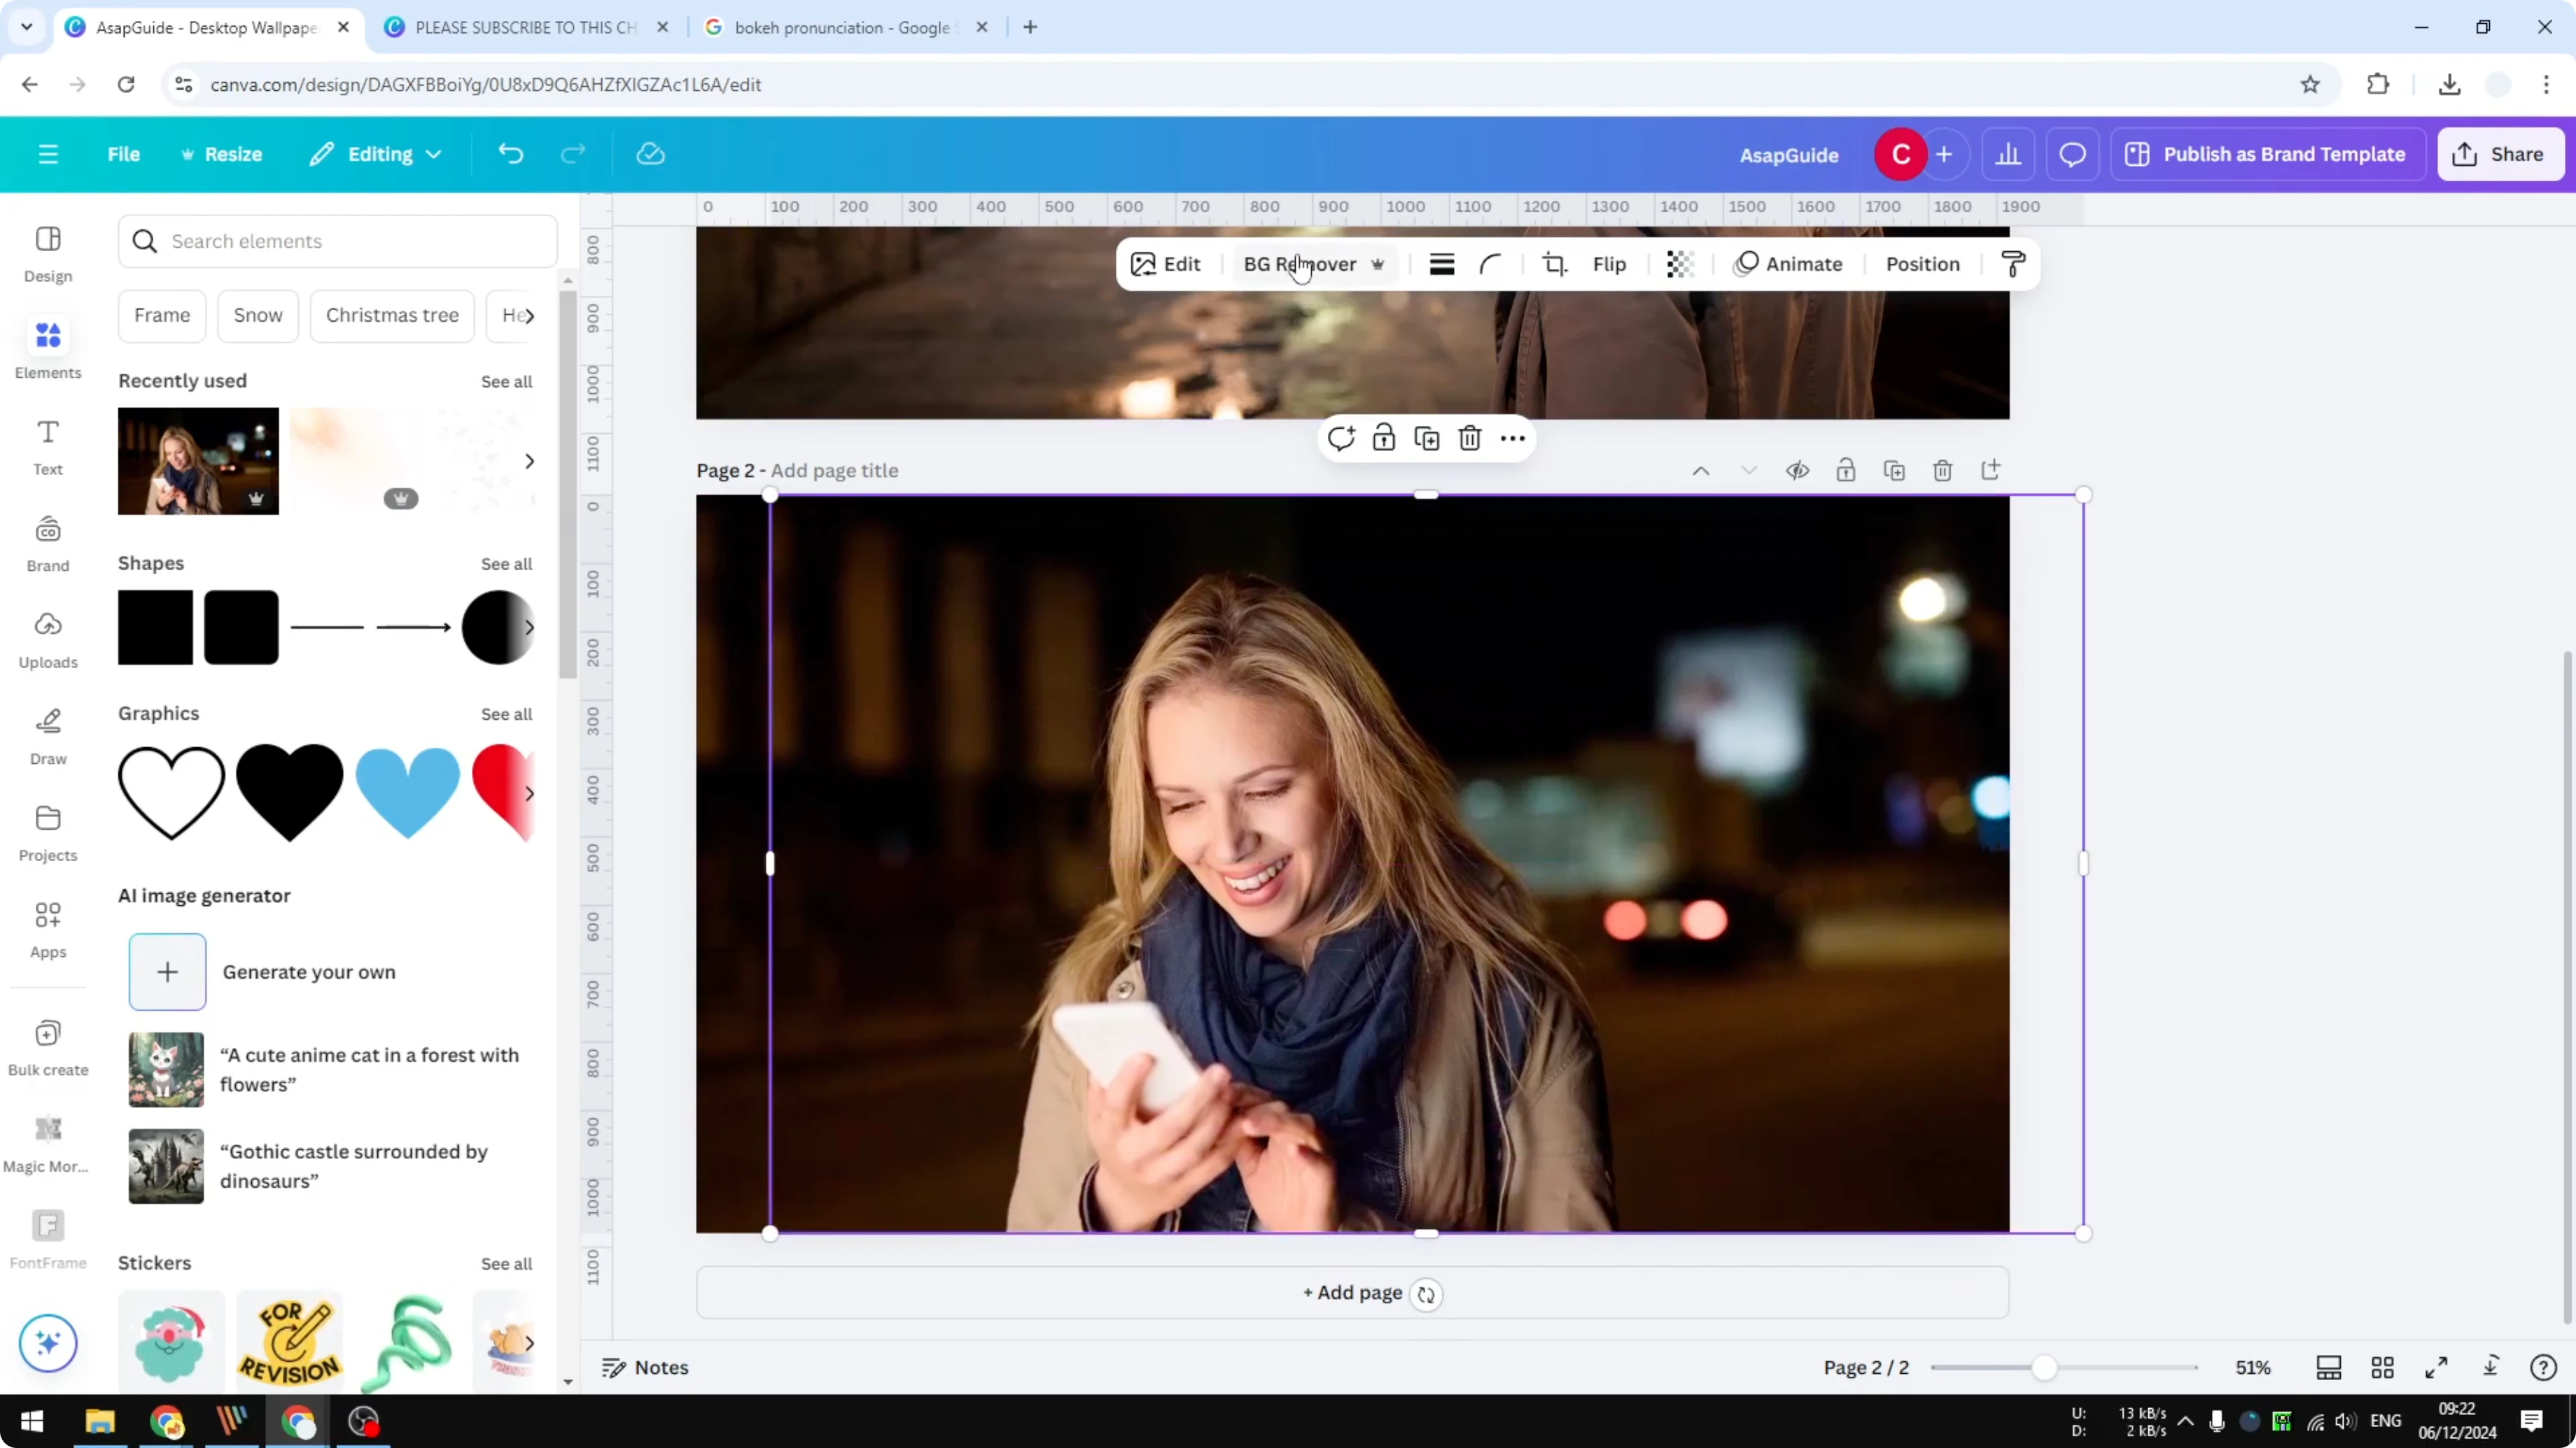
Task: Open the Editing mode dropdown
Action: point(375,154)
